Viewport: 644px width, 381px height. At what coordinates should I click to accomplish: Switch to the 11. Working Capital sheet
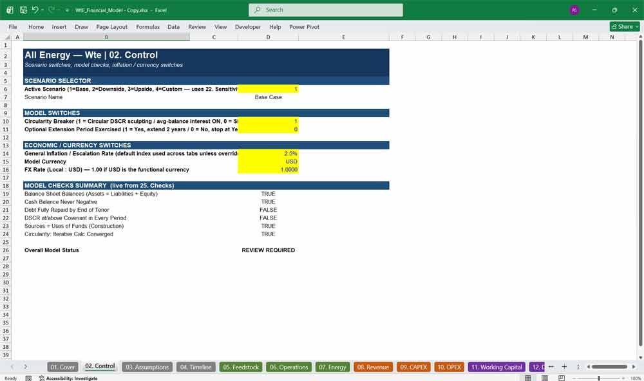(497, 367)
